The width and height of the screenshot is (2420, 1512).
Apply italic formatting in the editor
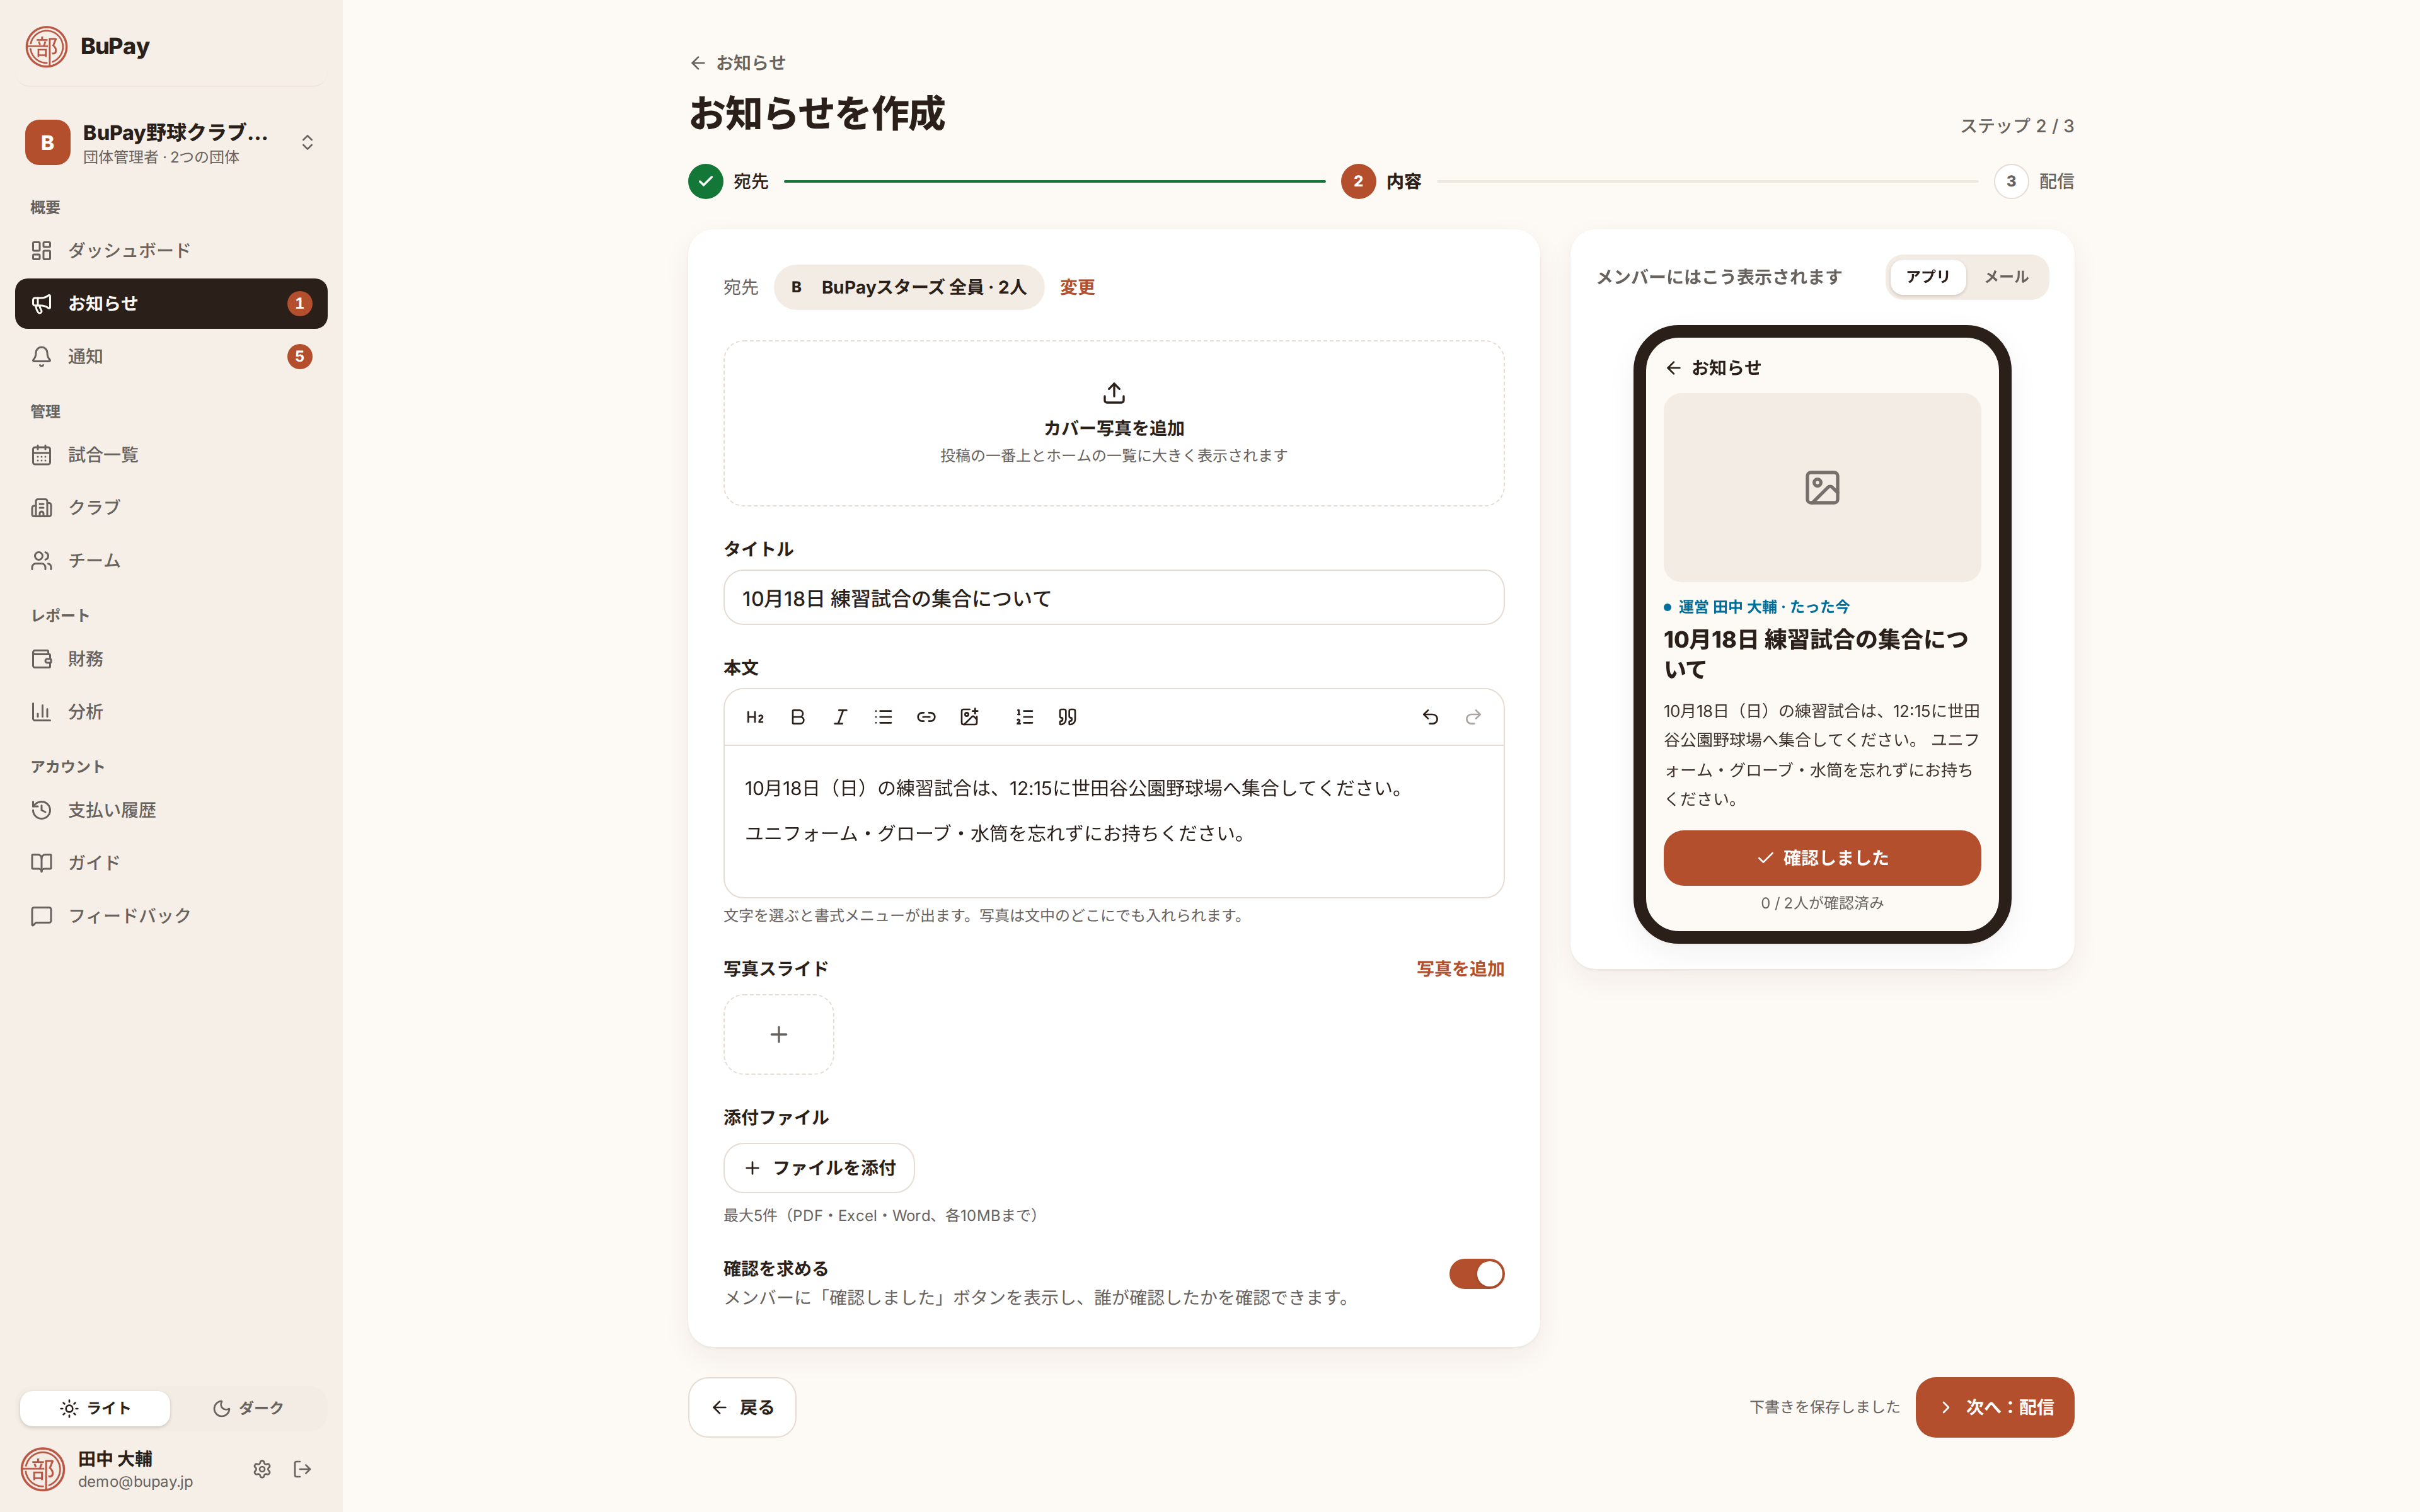pos(841,717)
